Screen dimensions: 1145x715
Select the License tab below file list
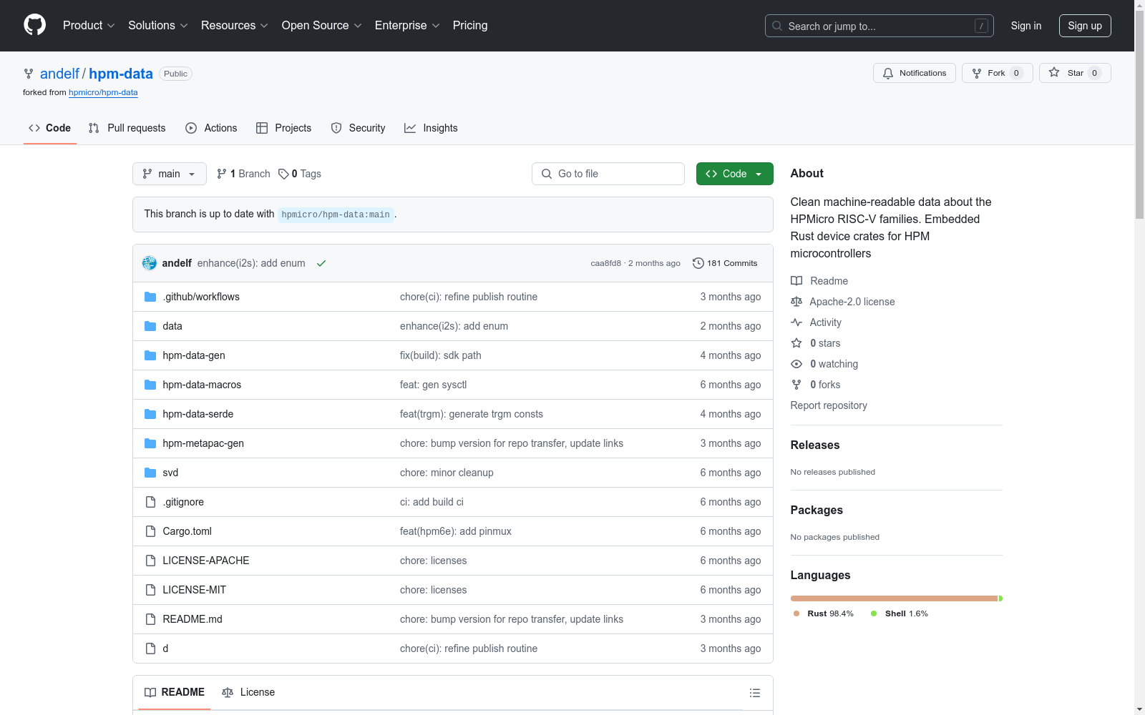click(248, 692)
